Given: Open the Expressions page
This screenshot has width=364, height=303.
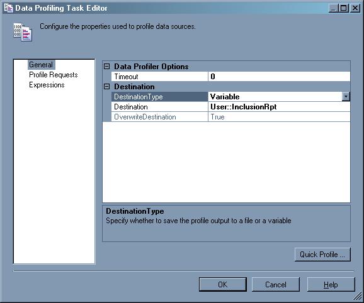Looking at the screenshot, I should tap(47, 85).
